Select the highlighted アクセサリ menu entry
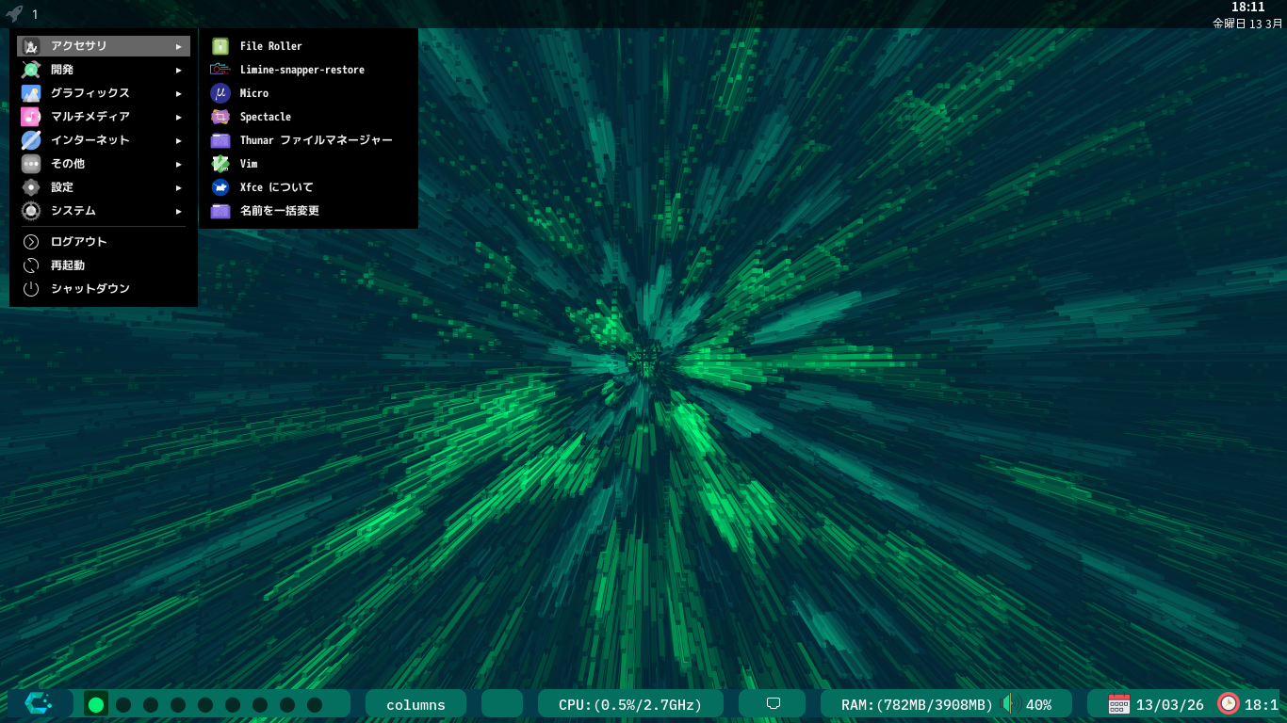The image size is (1287, 723). point(104,46)
